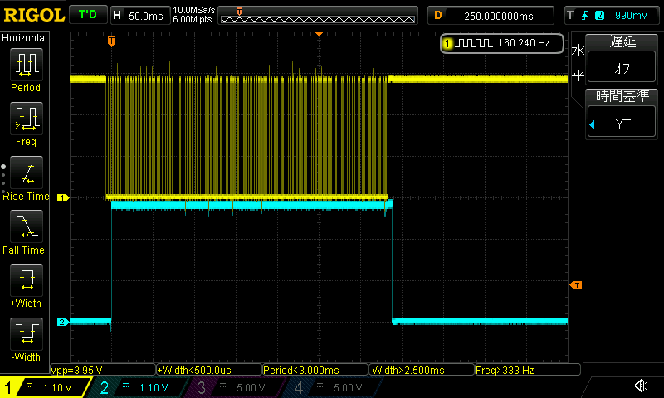Click the channel 1 ground level marker
The image size is (664, 398).
click(x=63, y=197)
